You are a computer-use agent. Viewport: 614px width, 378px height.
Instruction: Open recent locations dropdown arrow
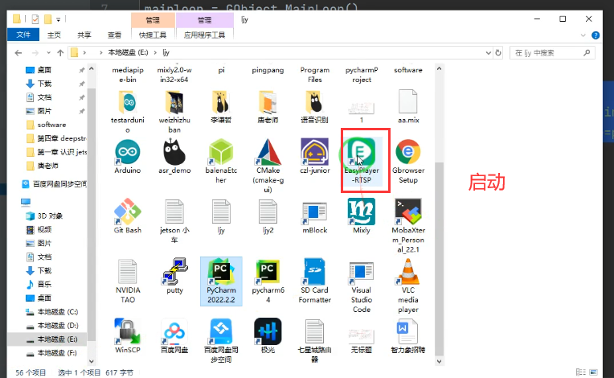[x=48, y=52]
